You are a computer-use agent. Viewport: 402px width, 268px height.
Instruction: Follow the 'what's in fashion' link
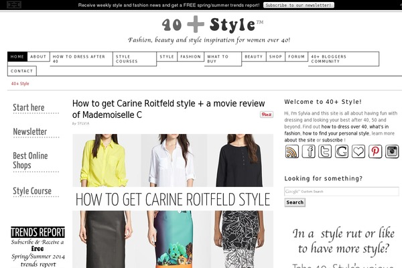pyautogui.click(x=336, y=130)
